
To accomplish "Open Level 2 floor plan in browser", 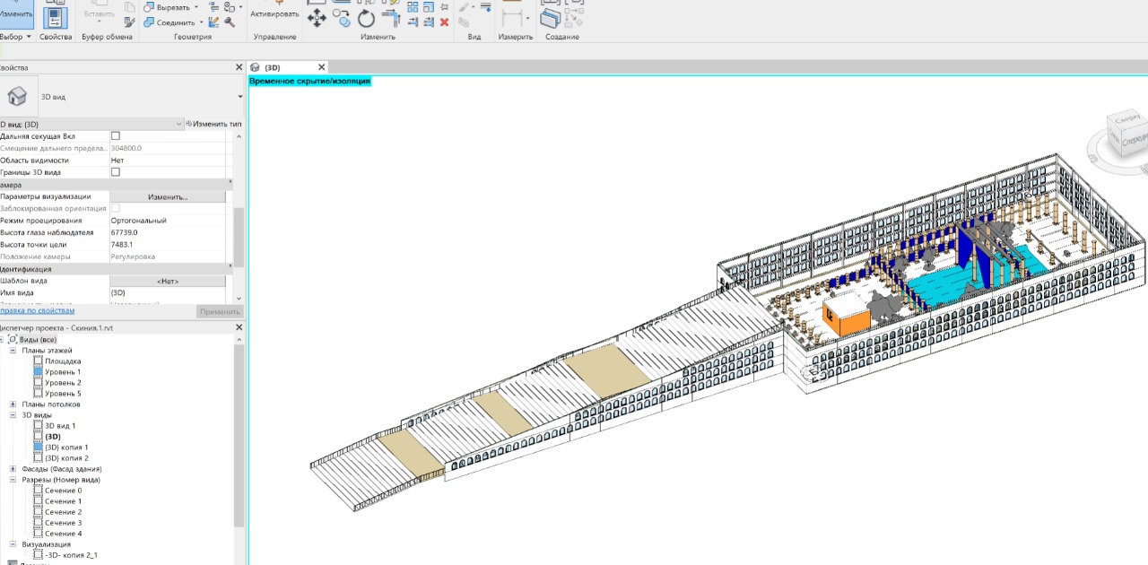I will [63, 383].
